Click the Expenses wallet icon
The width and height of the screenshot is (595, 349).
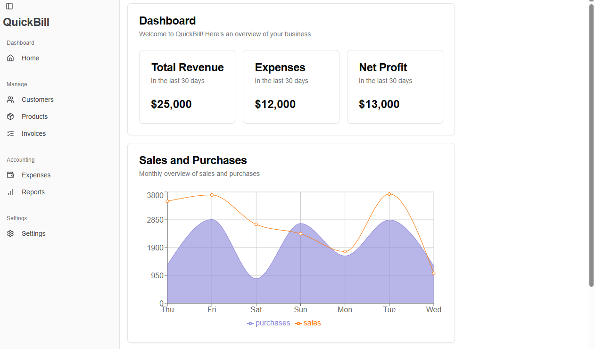[x=10, y=175]
